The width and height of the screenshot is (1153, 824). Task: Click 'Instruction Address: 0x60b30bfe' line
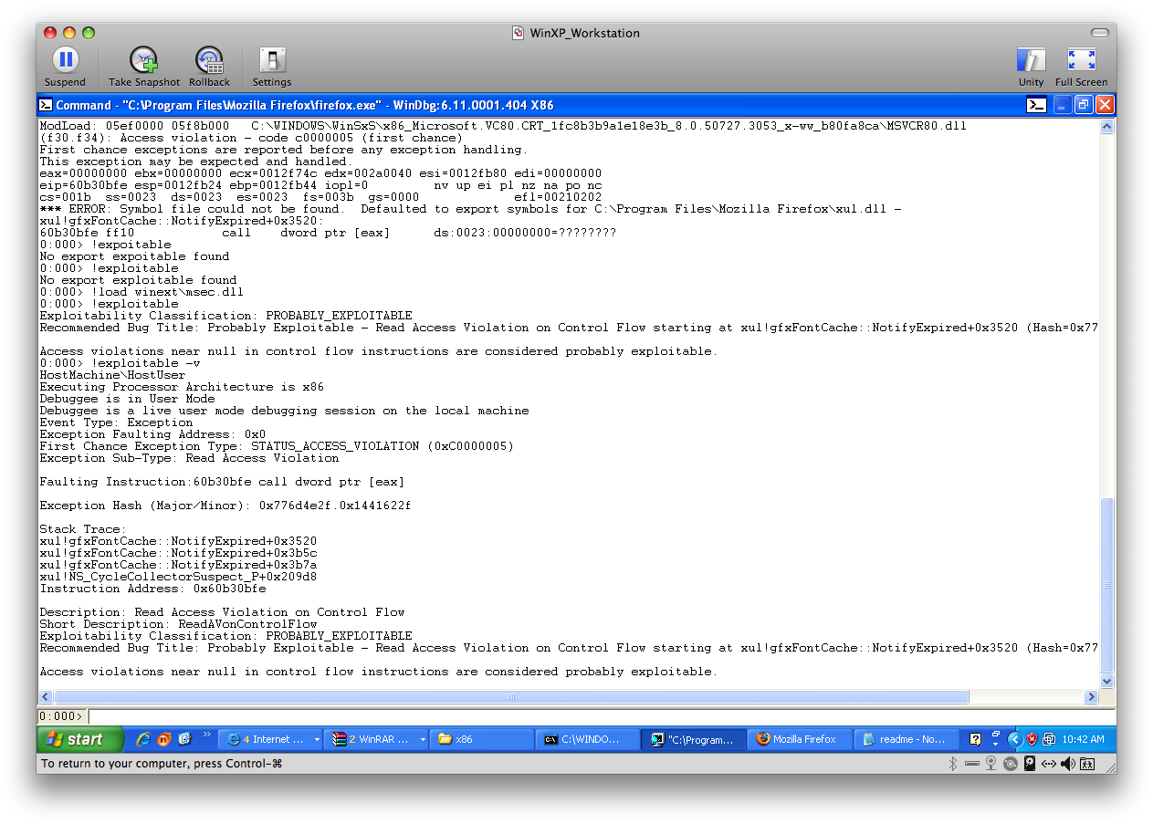[152, 589]
